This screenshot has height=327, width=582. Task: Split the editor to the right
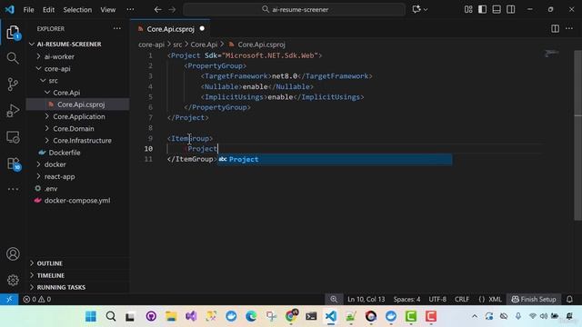[x=555, y=28]
